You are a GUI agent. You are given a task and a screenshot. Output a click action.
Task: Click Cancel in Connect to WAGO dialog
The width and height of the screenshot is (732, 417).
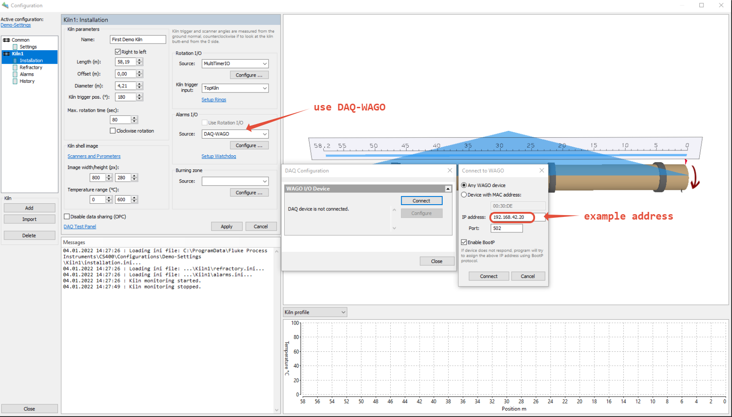click(528, 276)
